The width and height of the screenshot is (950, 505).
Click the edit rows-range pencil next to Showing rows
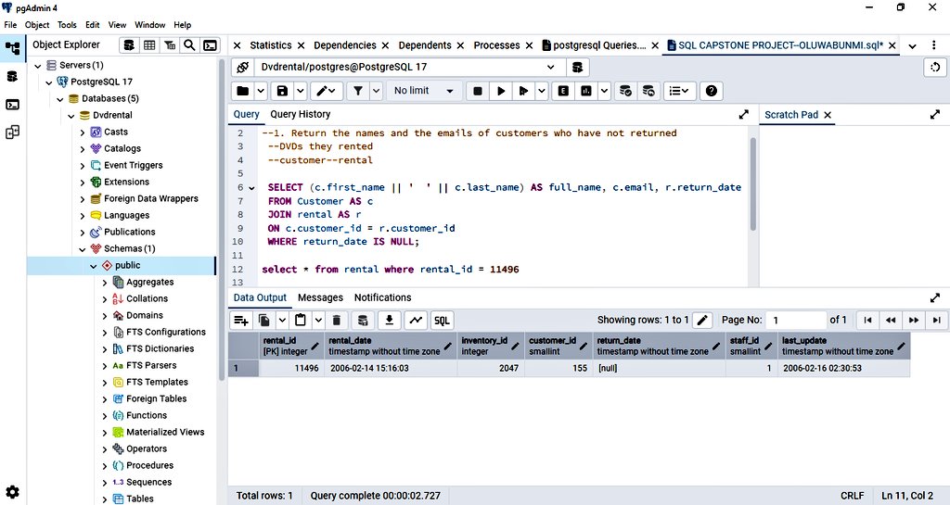click(702, 320)
